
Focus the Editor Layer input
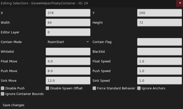click(x=68, y=32)
